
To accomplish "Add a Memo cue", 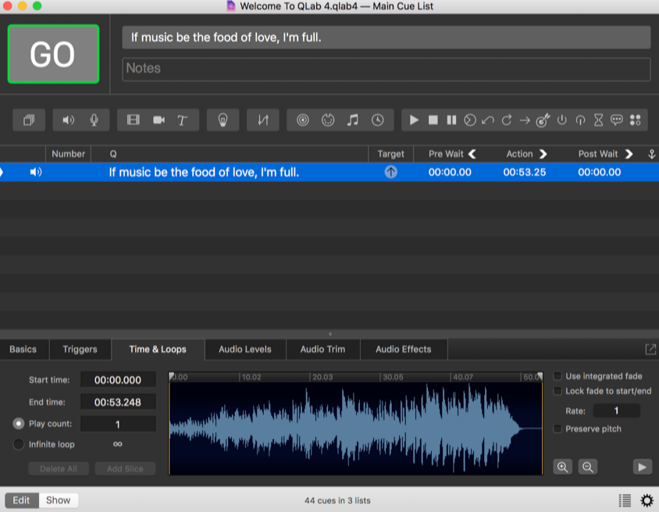I will (617, 120).
